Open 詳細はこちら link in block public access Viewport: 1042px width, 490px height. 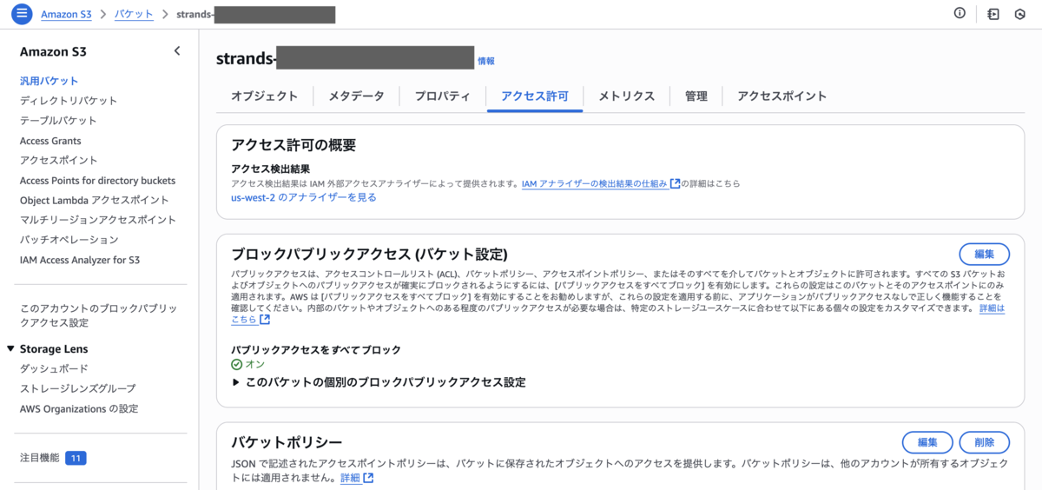tap(992, 308)
